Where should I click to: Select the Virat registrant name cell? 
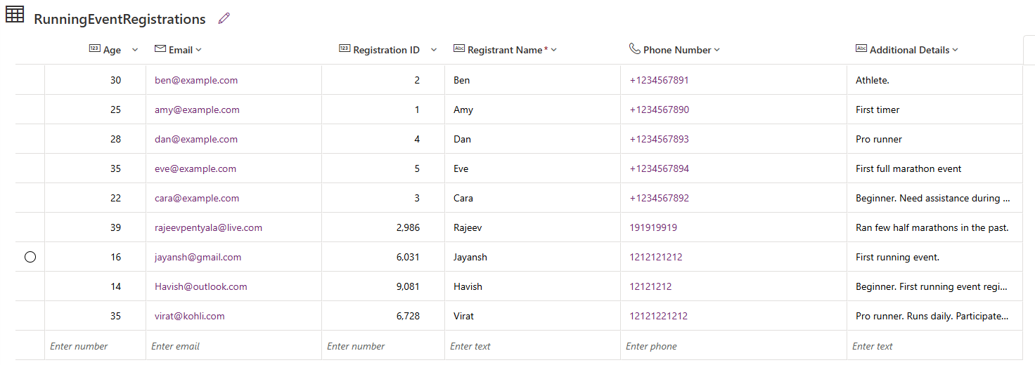463,317
